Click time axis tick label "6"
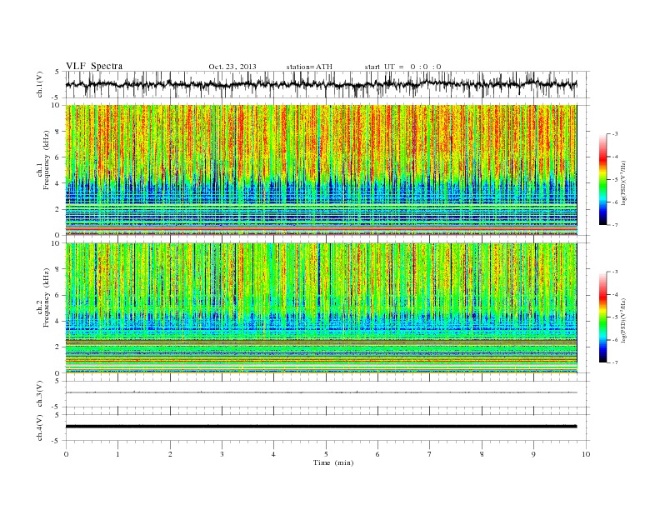Screen dimensions: 660x510 [x=377, y=454]
